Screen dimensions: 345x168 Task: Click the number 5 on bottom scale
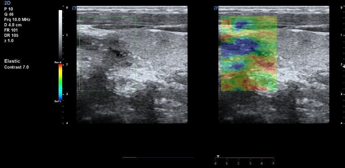[x=273, y=163]
